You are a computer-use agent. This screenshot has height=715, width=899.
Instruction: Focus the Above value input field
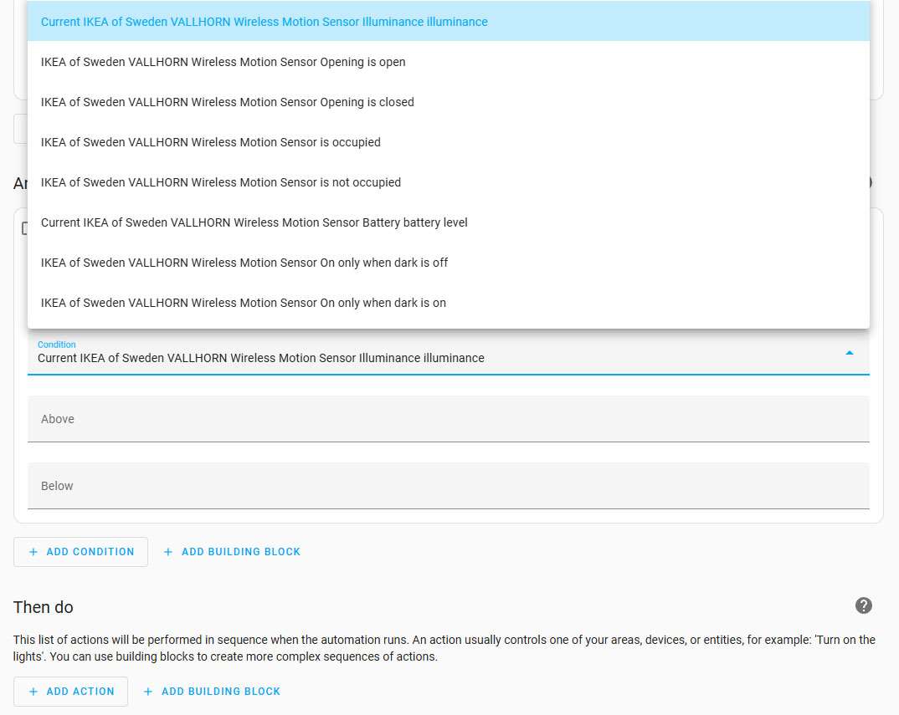coord(448,419)
